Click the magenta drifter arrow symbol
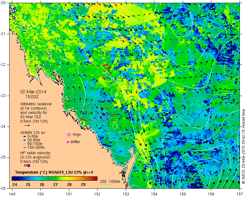 (68, 142)
